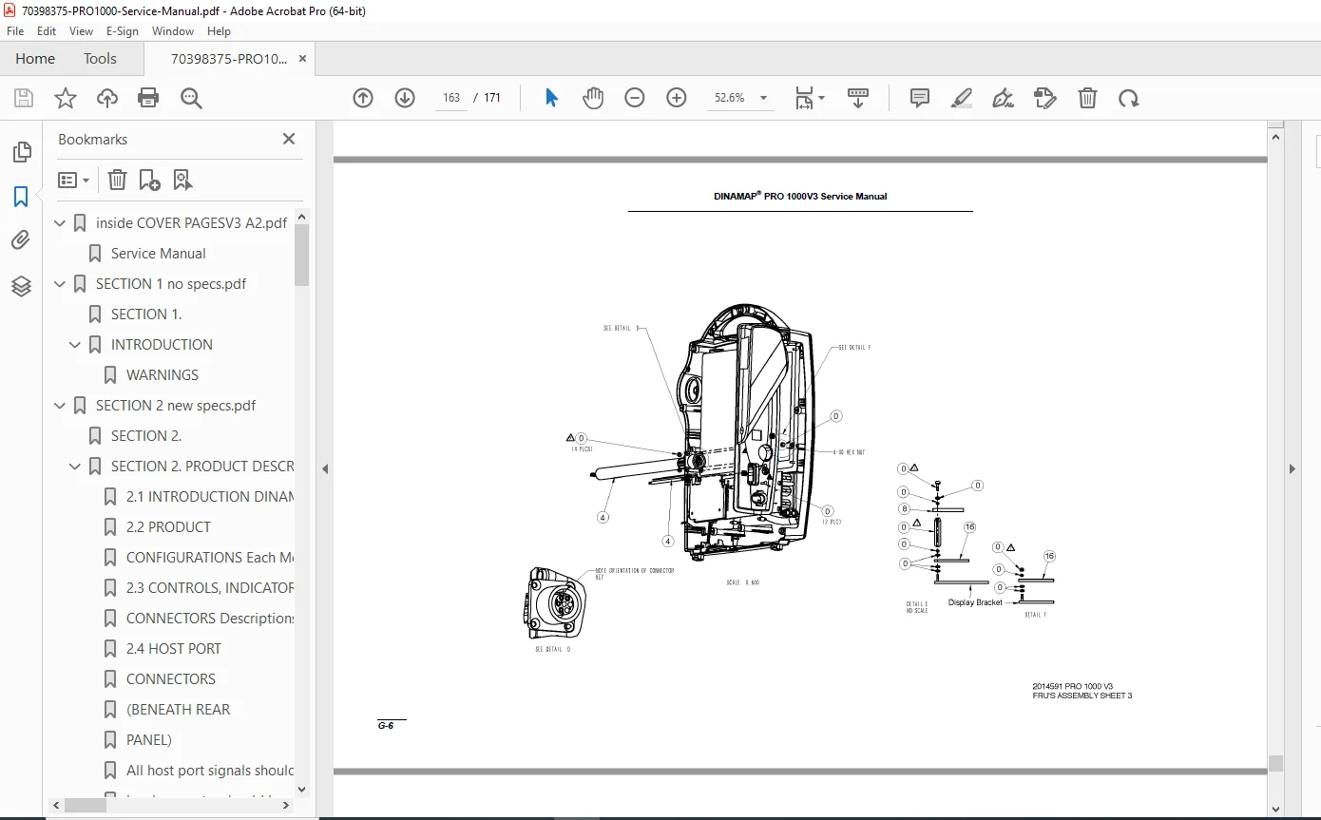This screenshot has height=820, width=1321.
Task: Toggle scrolling mode download icon
Action: (858, 98)
